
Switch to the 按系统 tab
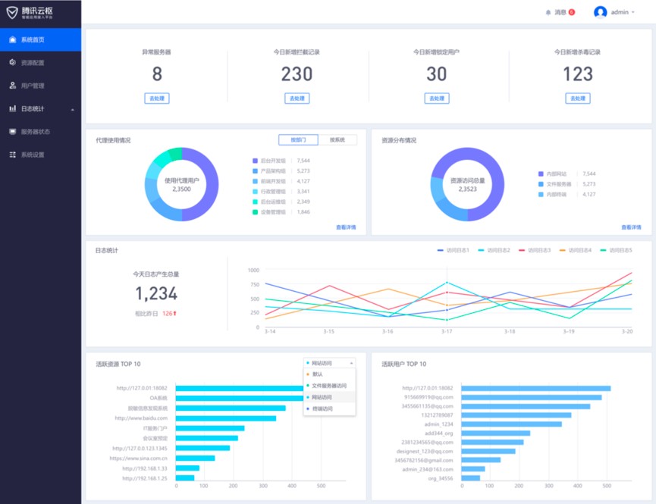click(x=337, y=140)
